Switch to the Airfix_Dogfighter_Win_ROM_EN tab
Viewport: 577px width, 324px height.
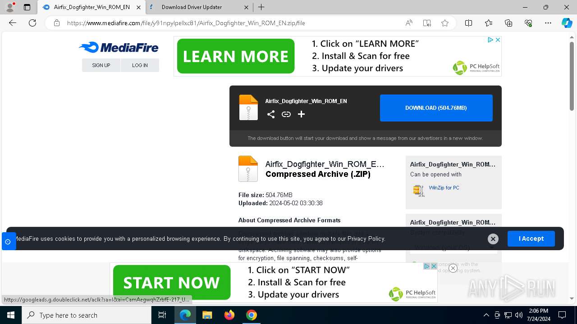(92, 7)
